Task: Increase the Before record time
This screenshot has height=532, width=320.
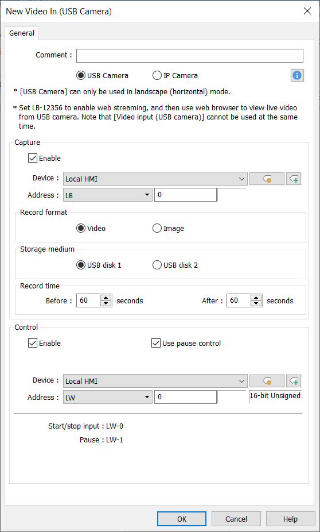Action: click(106, 298)
